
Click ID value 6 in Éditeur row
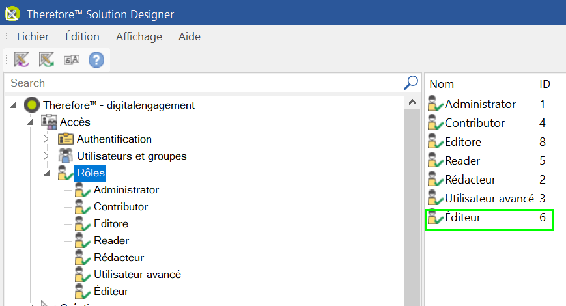pyautogui.click(x=542, y=217)
